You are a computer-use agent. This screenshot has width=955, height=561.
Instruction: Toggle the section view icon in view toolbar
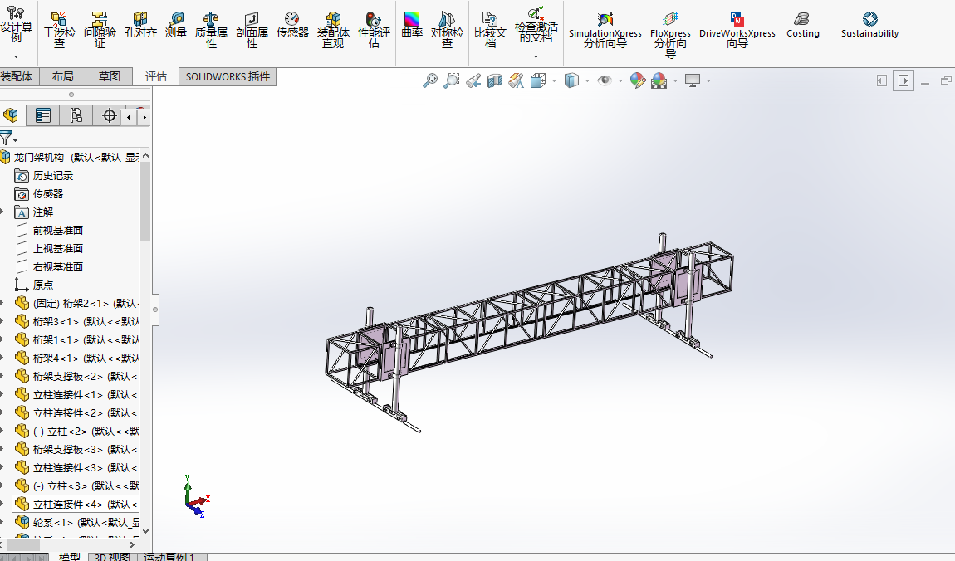(495, 80)
